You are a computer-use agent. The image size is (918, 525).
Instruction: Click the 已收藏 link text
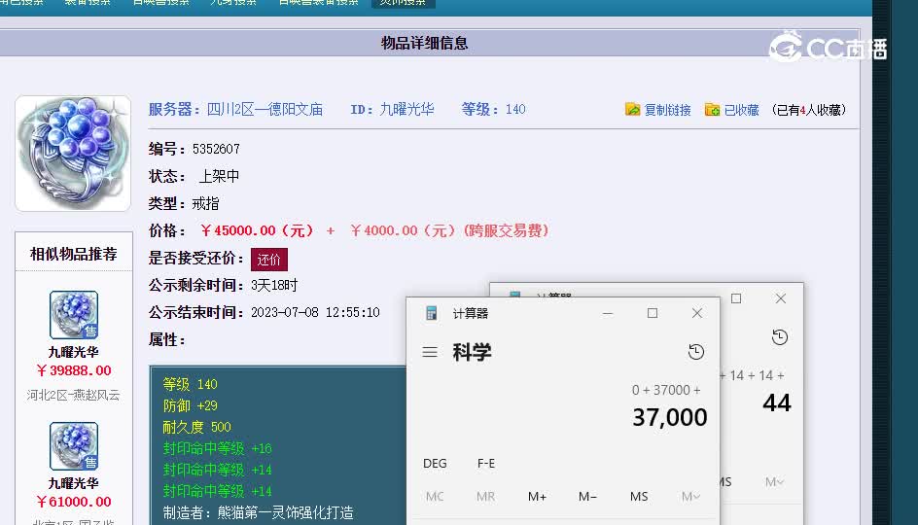click(741, 110)
